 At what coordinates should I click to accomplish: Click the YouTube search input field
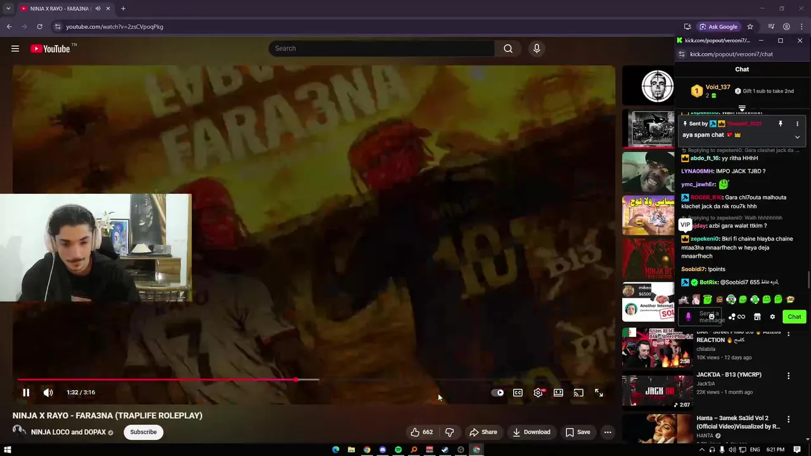(382, 49)
